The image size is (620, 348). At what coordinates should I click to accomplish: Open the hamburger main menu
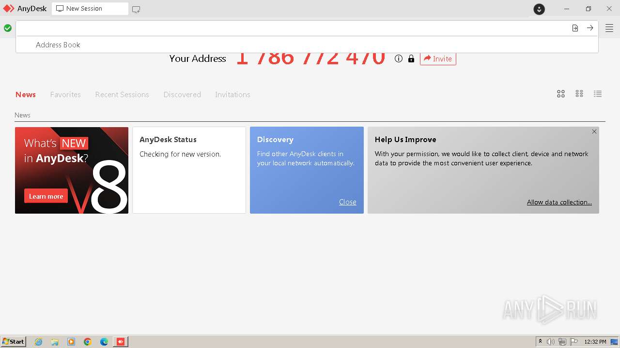[609, 29]
